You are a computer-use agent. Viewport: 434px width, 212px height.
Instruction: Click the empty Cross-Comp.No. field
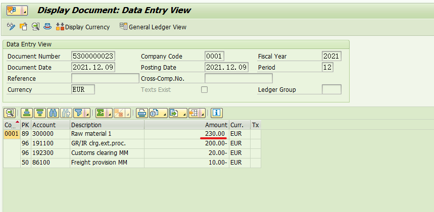click(x=238, y=78)
